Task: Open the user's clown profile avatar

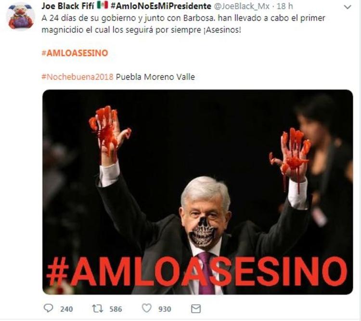Action: coord(21,16)
